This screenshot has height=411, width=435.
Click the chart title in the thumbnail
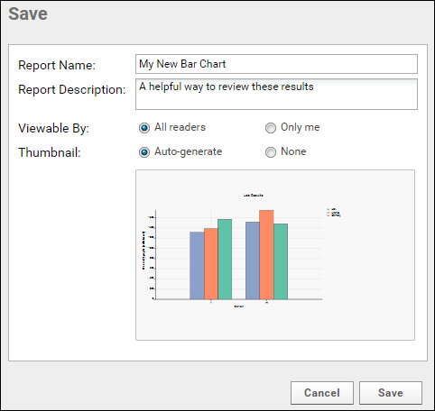click(x=253, y=196)
